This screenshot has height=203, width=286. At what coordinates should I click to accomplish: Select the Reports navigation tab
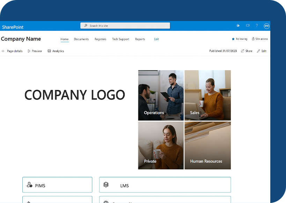[x=140, y=39]
